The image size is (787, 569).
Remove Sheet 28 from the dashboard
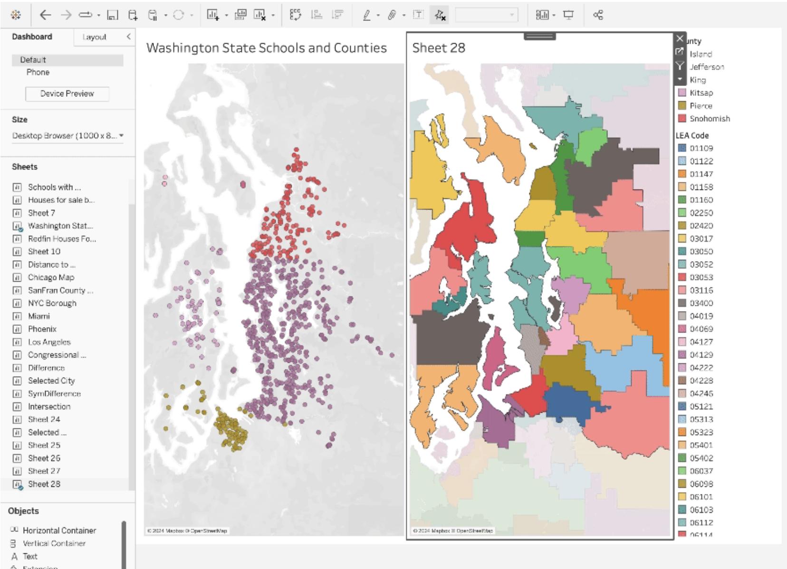coord(680,38)
